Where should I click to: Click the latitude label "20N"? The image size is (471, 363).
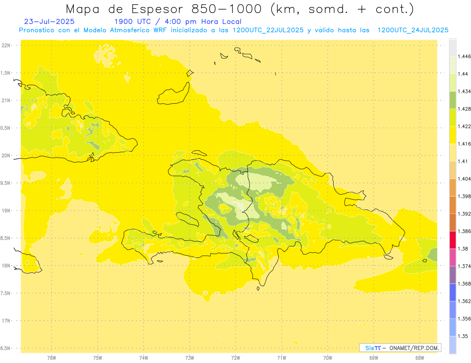[x=6, y=155]
